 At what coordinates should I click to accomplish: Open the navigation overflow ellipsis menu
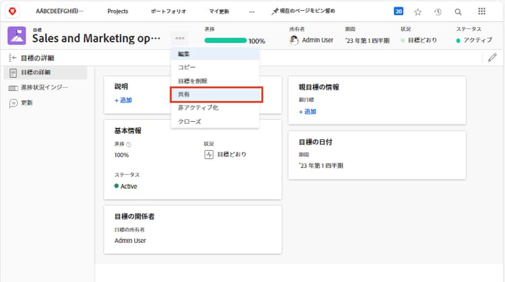coord(252,11)
